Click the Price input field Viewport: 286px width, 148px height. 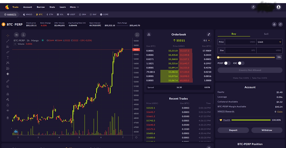pyautogui.click(x=240, y=42)
